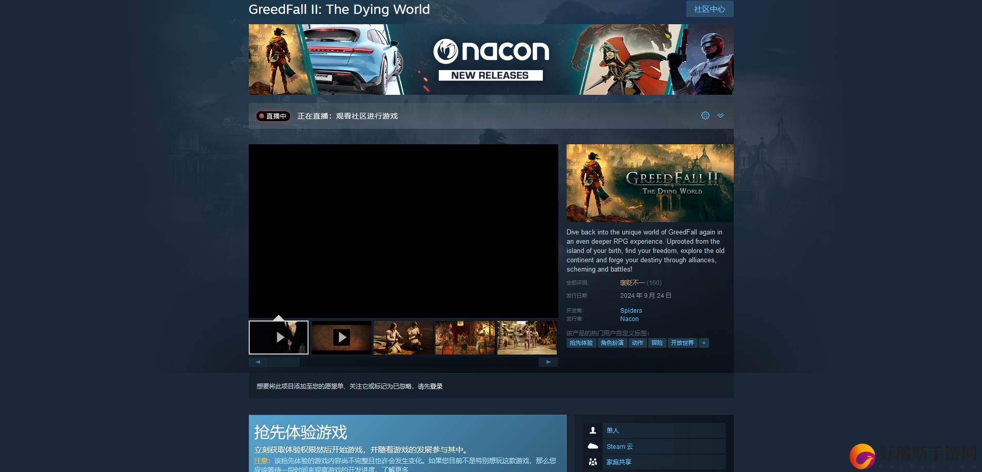
Task: Select the red-forest characters screenshot thumbnail
Action: tap(465, 338)
